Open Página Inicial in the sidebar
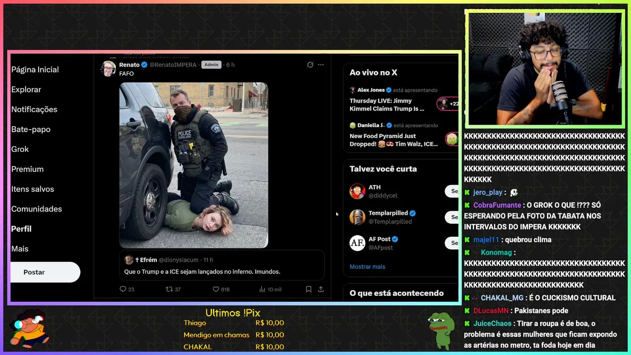The height and width of the screenshot is (355, 631). 35,70
